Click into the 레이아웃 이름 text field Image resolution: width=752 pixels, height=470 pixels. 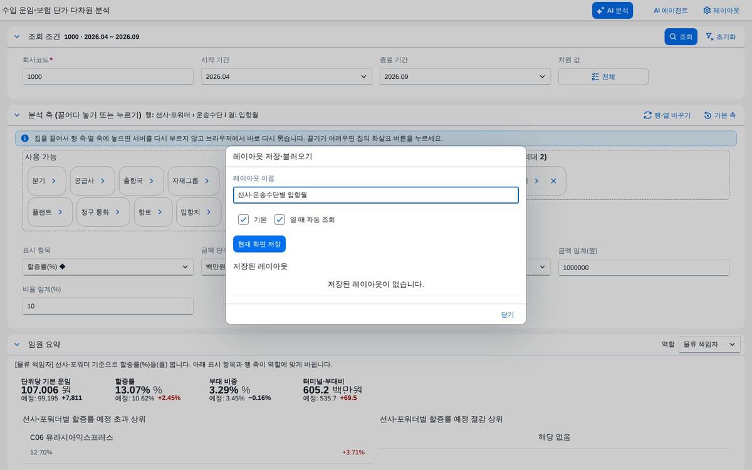[x=376, y=195]
